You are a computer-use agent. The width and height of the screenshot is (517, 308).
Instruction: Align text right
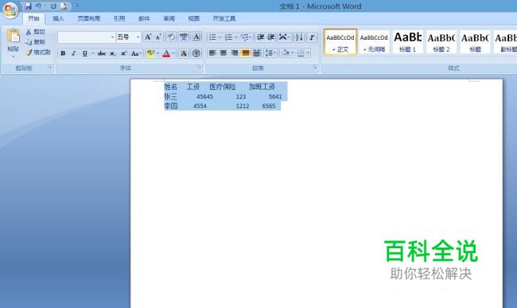pyautogui.click(x=235, y=53)
